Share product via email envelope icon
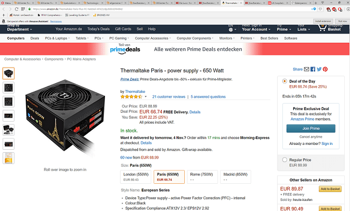The height and width of the screenshot is (211, 350). (x=307, y=69)
